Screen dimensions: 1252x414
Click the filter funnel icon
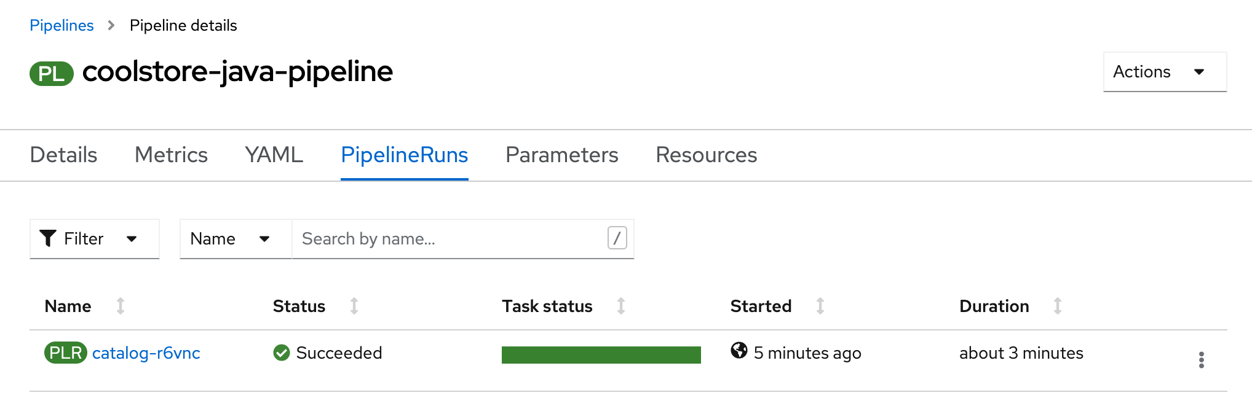49,238
